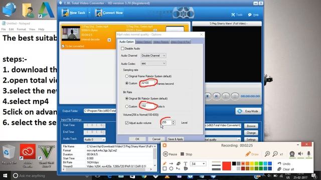Image resolution: width=321 pixels, height=180 pixels.
Task: Toggle the Adjust audio volume checkbox
Action: point(127,122)
